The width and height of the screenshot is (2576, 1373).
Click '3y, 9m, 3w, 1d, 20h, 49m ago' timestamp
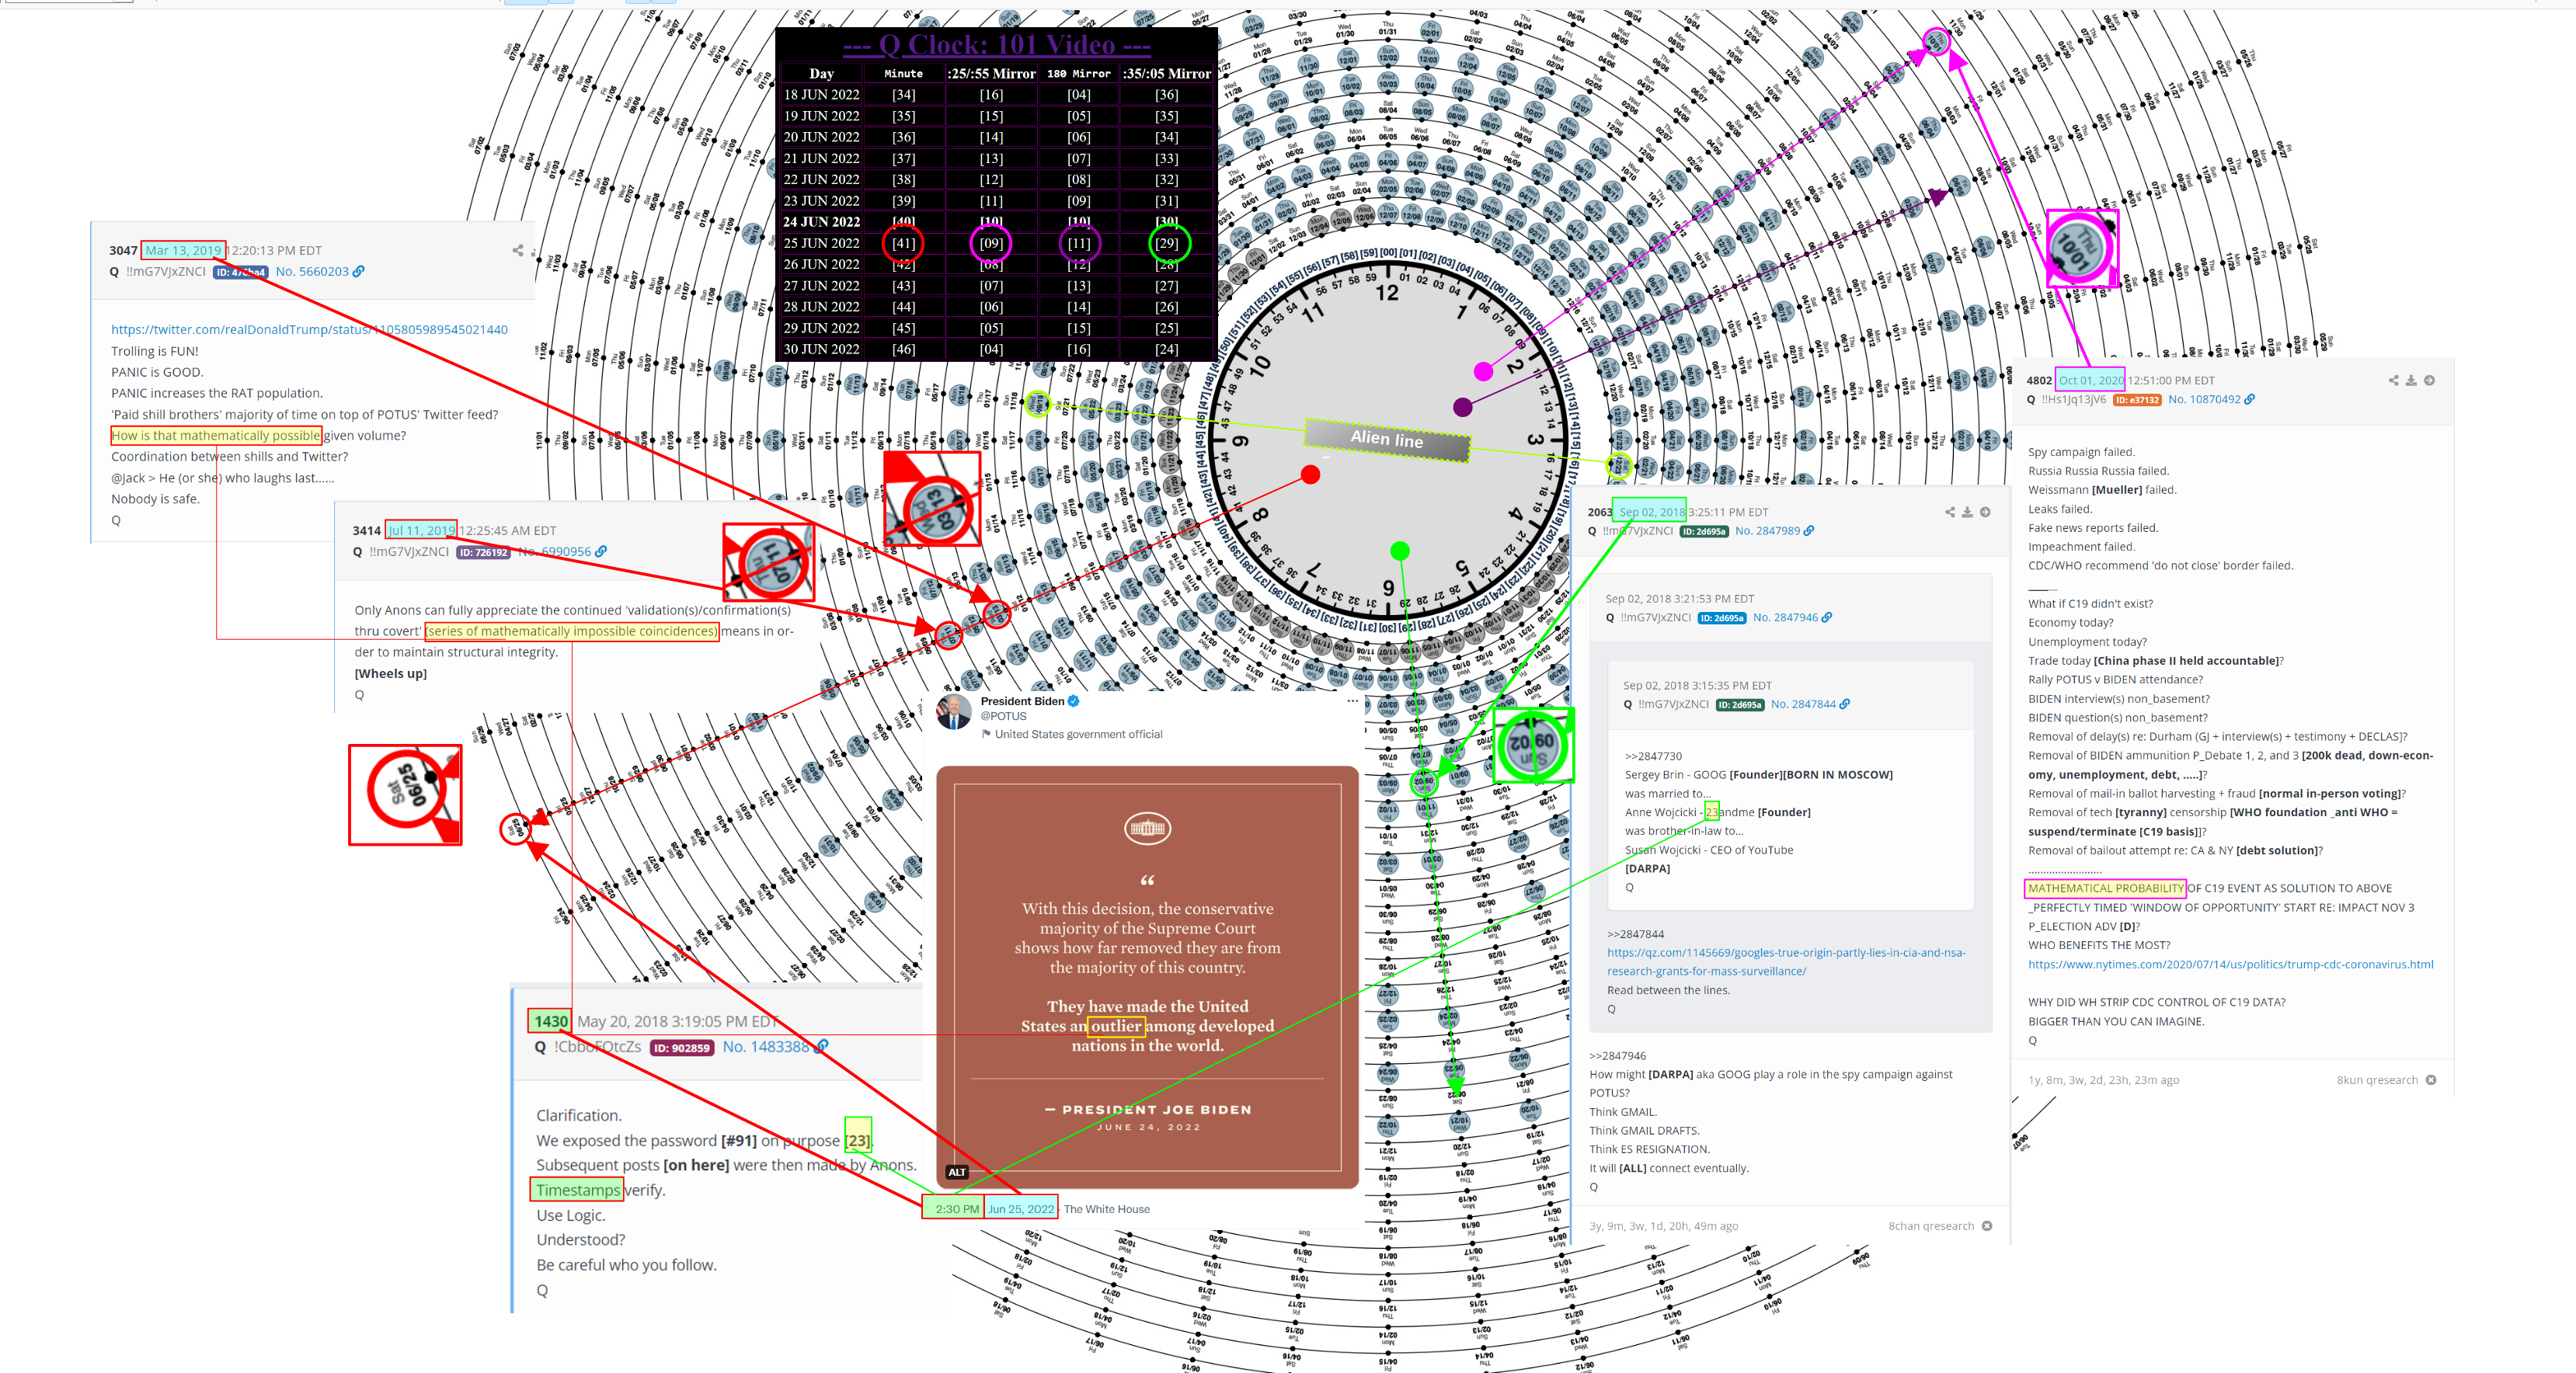[x=1663, y=1227]
